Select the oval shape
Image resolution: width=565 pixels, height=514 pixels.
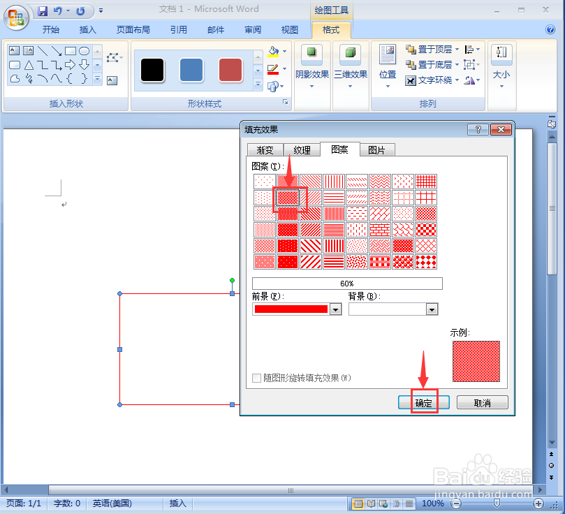coord(84,50)
